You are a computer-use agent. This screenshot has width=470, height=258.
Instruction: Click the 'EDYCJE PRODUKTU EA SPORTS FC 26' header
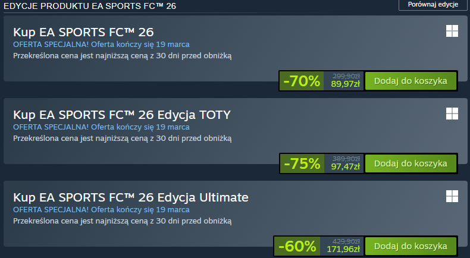point(90,6)
